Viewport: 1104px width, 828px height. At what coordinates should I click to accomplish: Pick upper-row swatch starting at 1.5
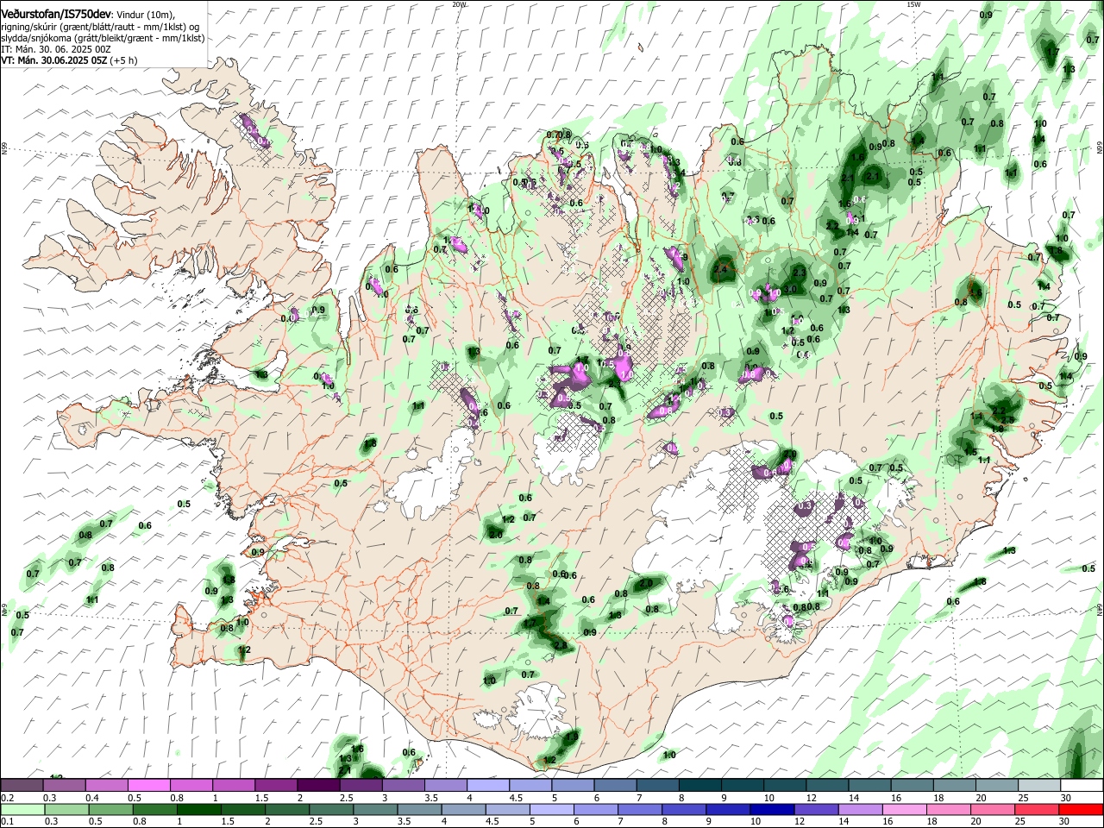point(275,786)
